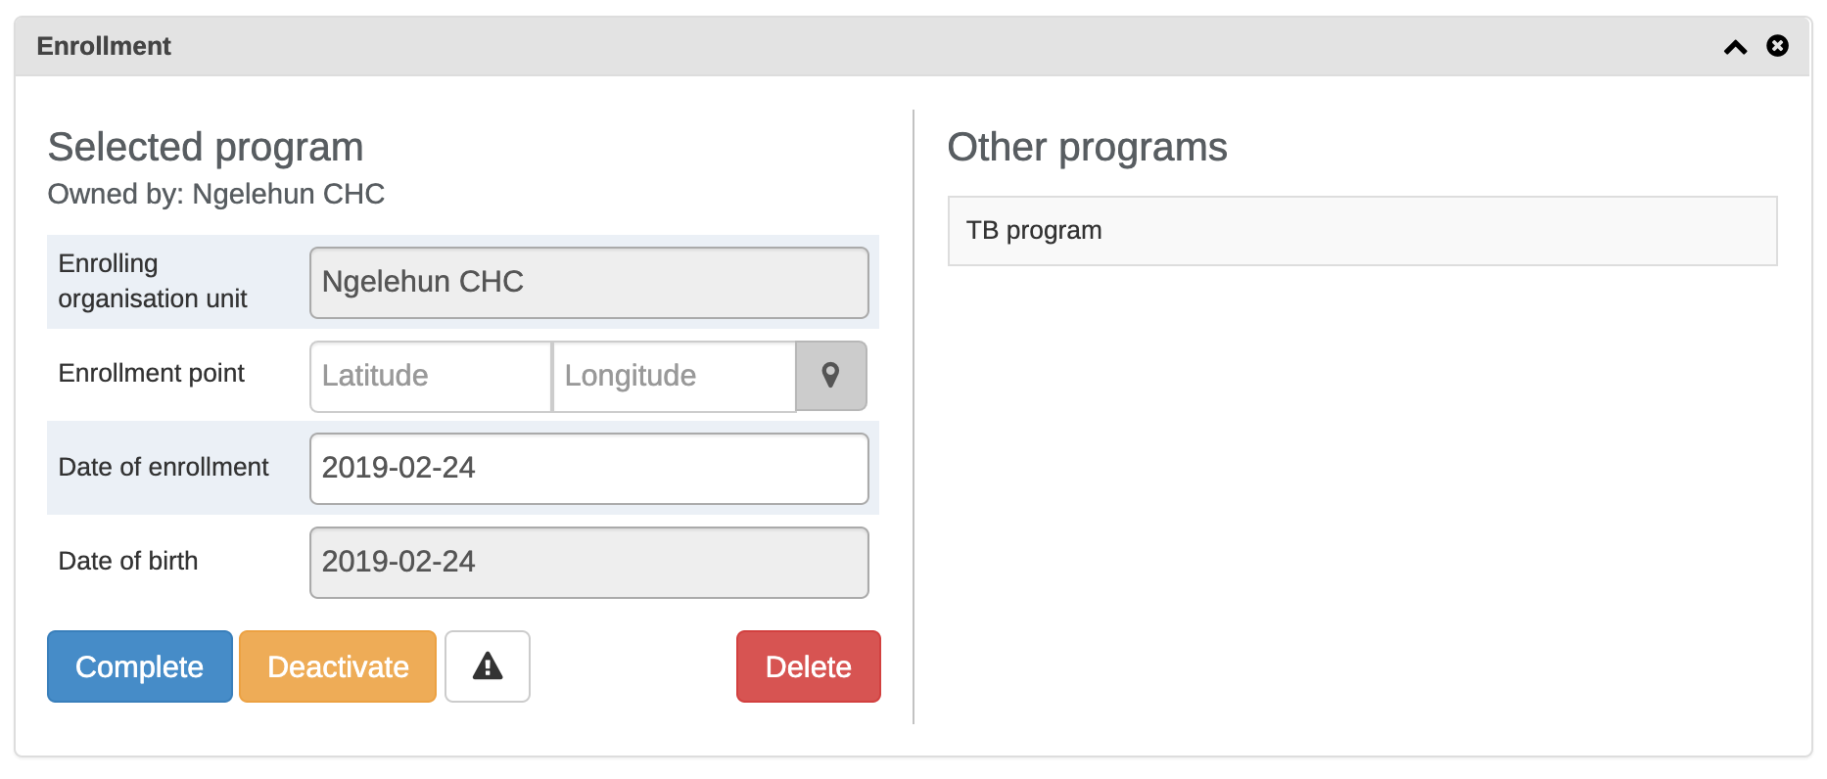Click the Date of enrollment label
This screenshot has height=779, width=1827.
pos(164,467)
